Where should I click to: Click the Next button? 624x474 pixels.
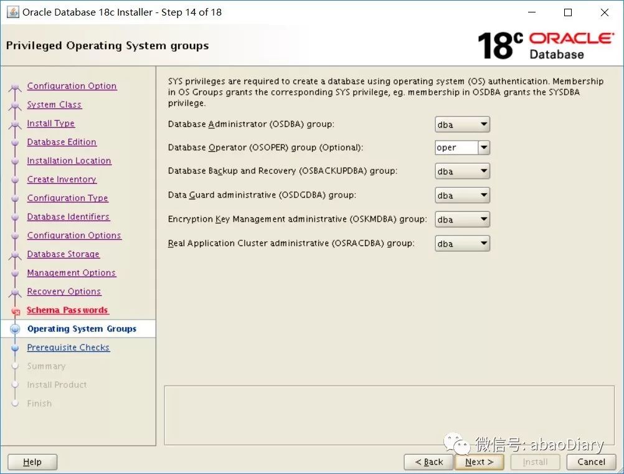[x=479, y=462]
